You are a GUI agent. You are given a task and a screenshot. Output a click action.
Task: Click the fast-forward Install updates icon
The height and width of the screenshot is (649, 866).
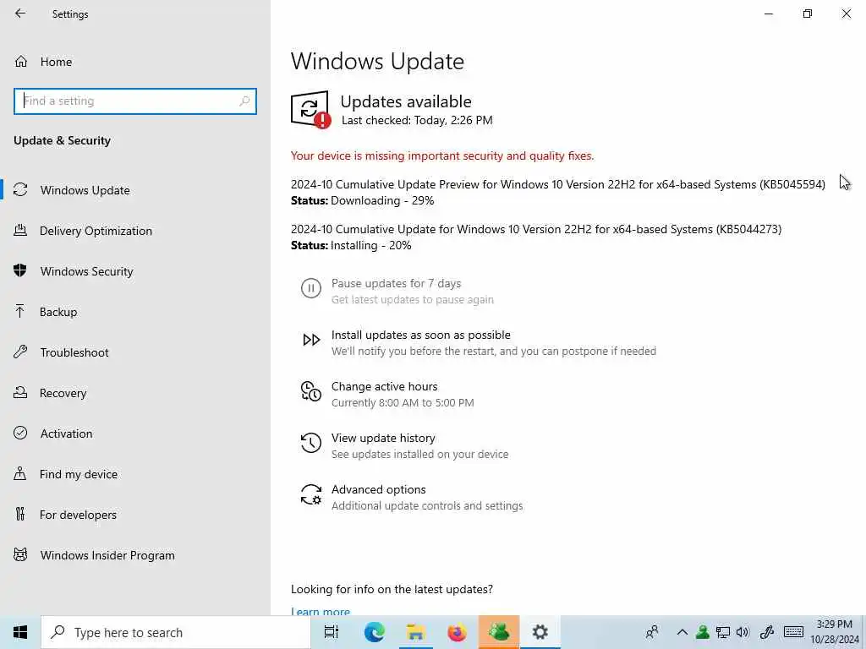coord(311,340)
